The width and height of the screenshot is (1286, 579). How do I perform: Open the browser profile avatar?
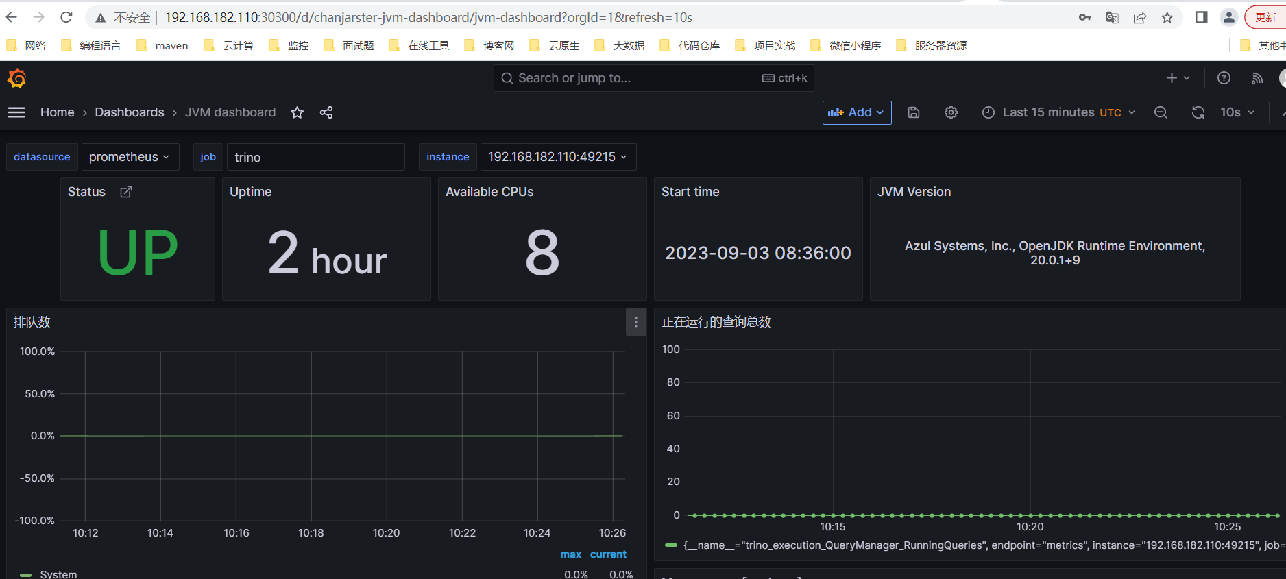(1228, 17)
